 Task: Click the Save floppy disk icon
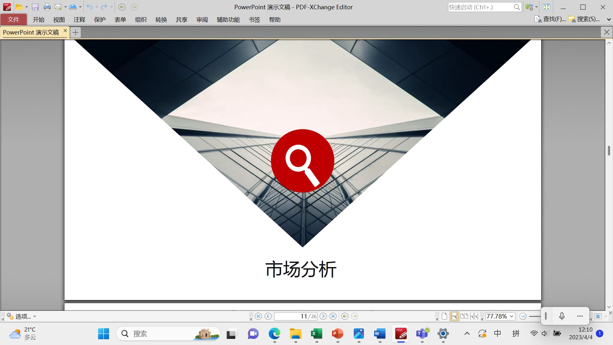[35, 7]
